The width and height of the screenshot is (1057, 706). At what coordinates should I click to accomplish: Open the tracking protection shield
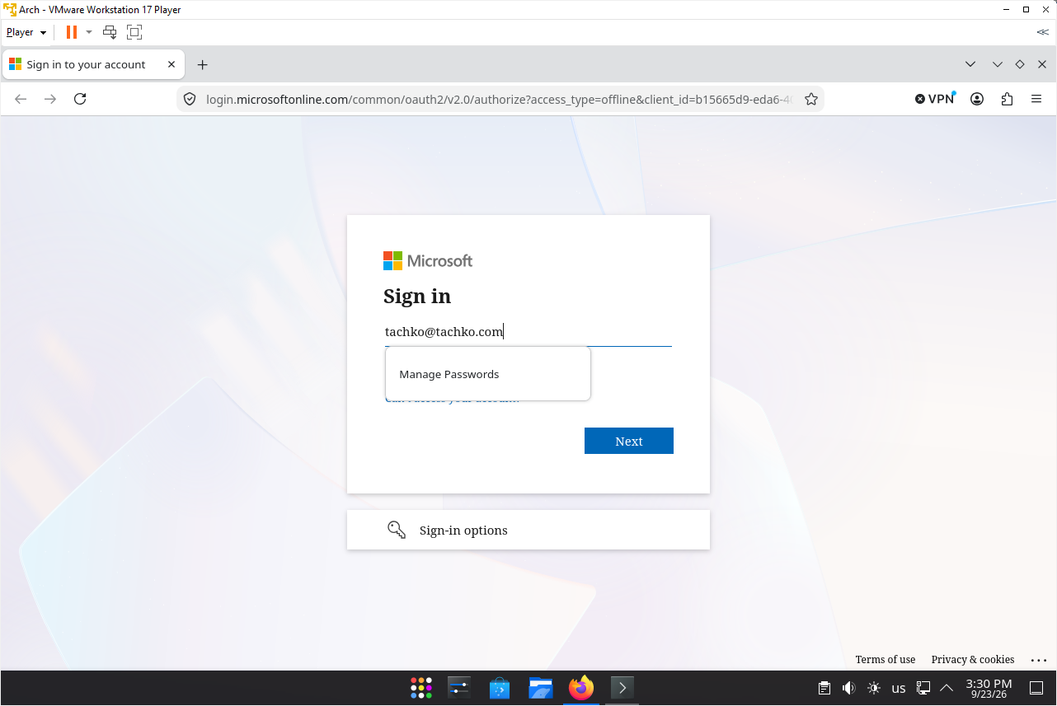point(190,99)
